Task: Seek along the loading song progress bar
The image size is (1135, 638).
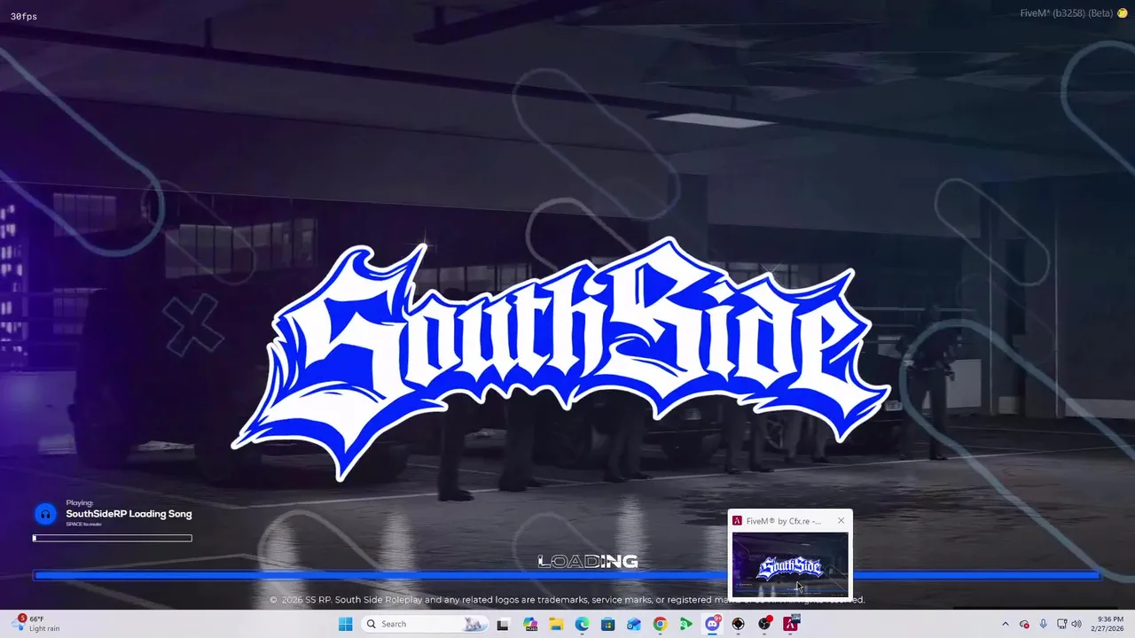Action: click(x=113, y=538)
